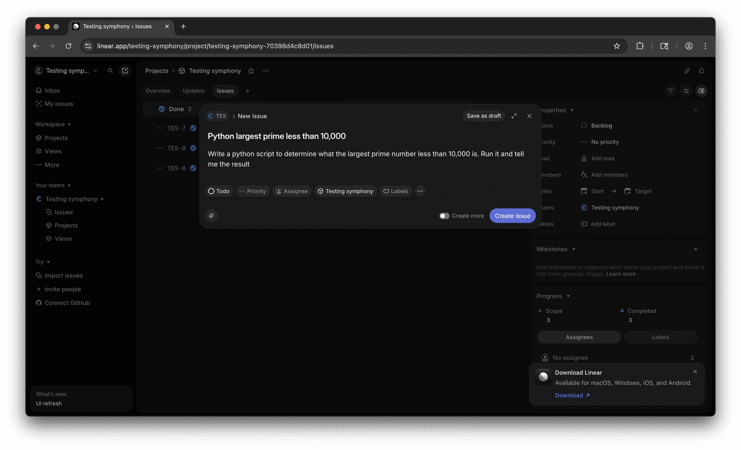Expand the workspace switcher dropdown
741x450 pixels.
(95, 71)
